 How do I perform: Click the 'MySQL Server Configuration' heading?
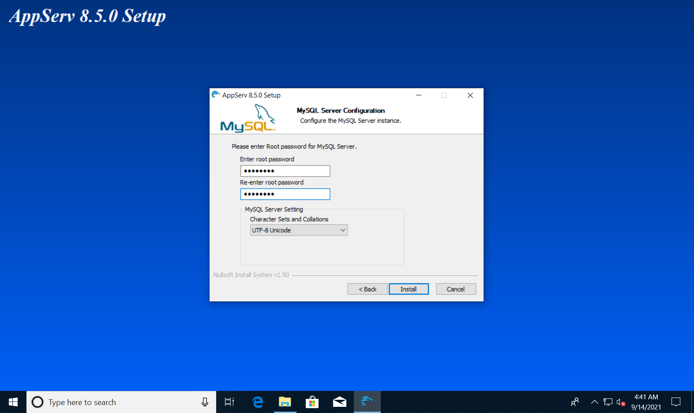(x=341, y=110)
